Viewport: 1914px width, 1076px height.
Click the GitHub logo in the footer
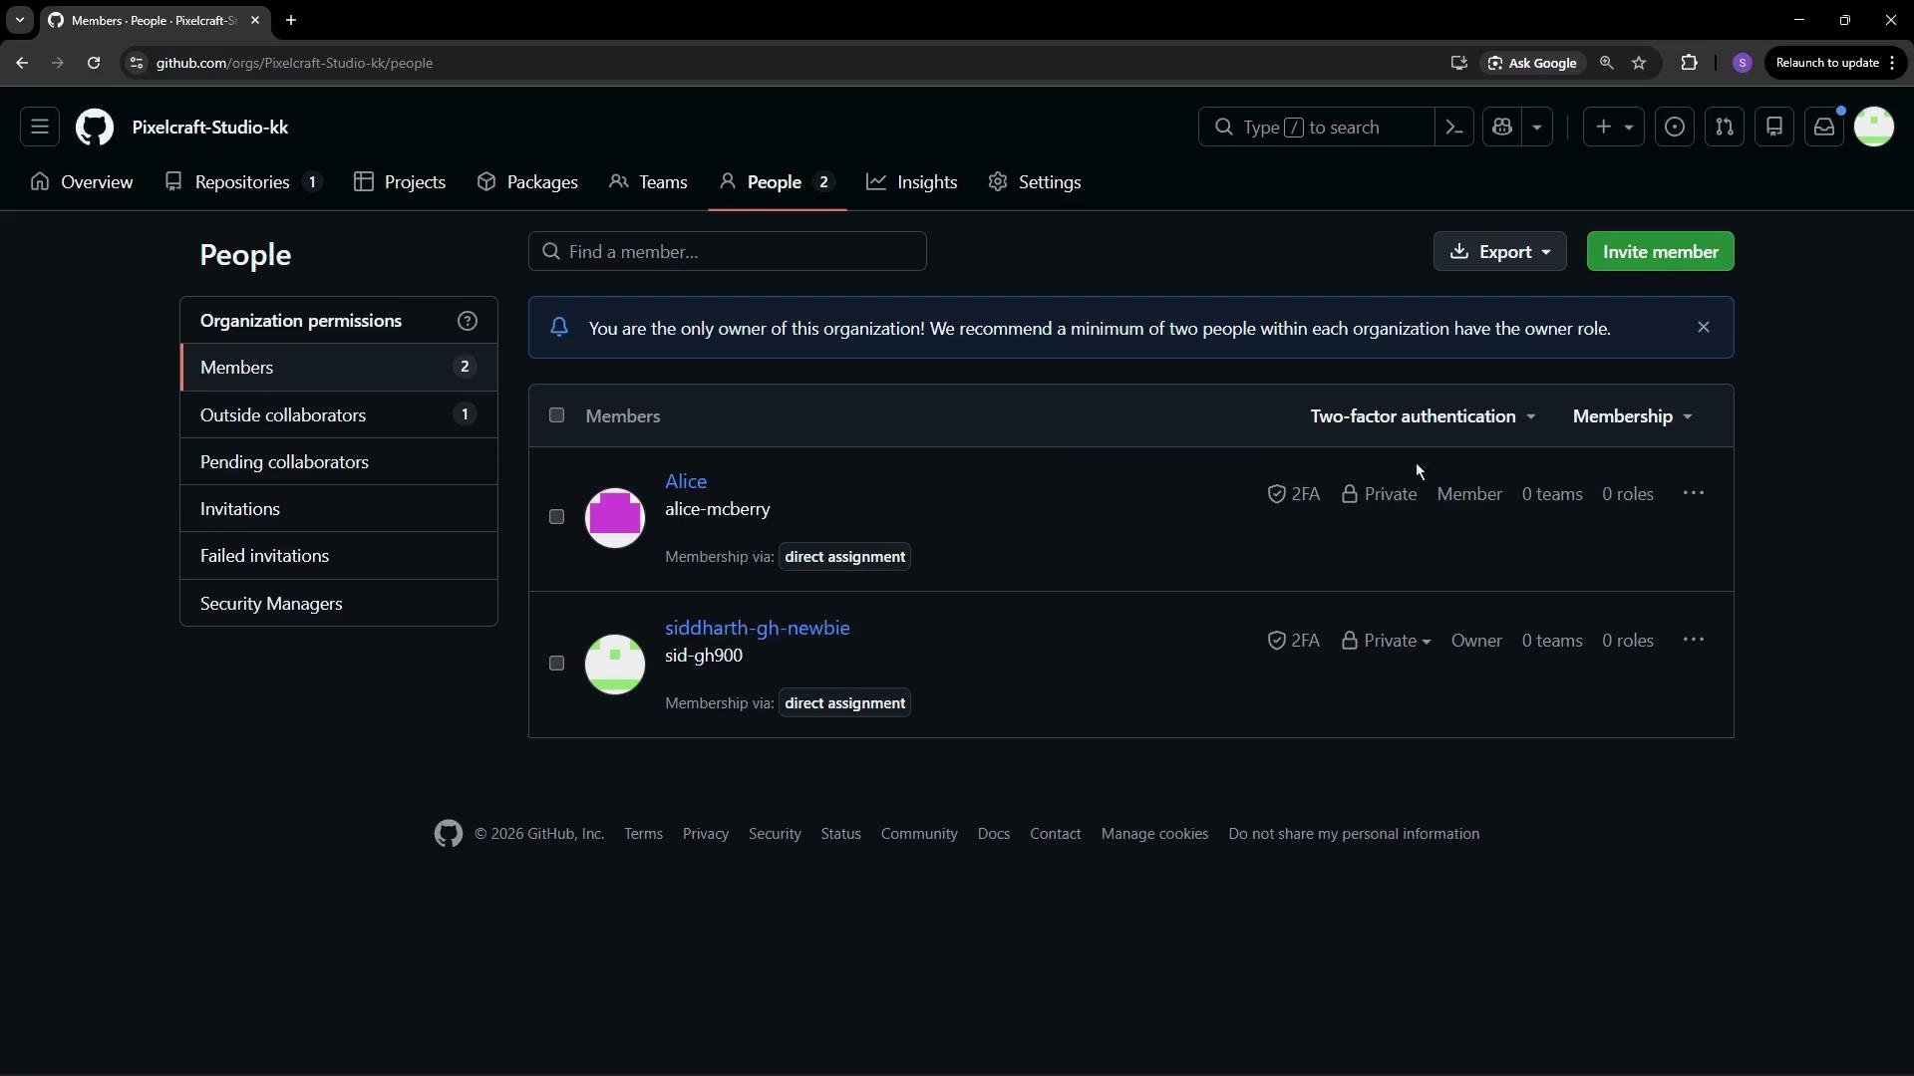click(x=449, y=834)
